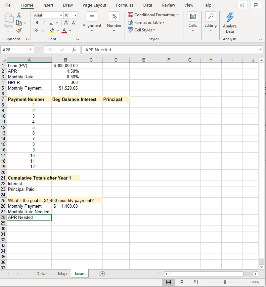Click inside the formula bar showing APR Needed
Image resolution: width=266 pixels, height=287 pixels.
click(132, 49)
